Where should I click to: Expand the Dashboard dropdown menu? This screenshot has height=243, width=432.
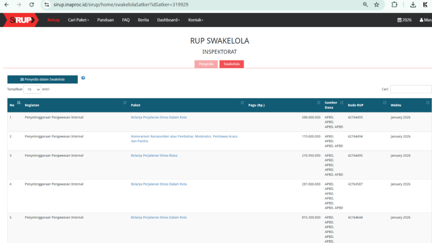pyautogui.click(x=168, y=20)
